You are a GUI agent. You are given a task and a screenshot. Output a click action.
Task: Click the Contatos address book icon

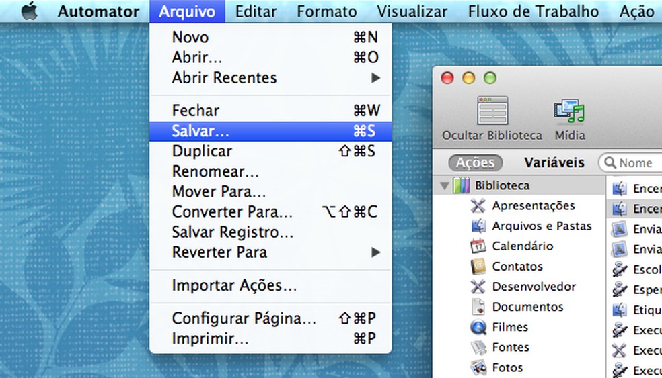pyautogui.click(x=478, y=267)
